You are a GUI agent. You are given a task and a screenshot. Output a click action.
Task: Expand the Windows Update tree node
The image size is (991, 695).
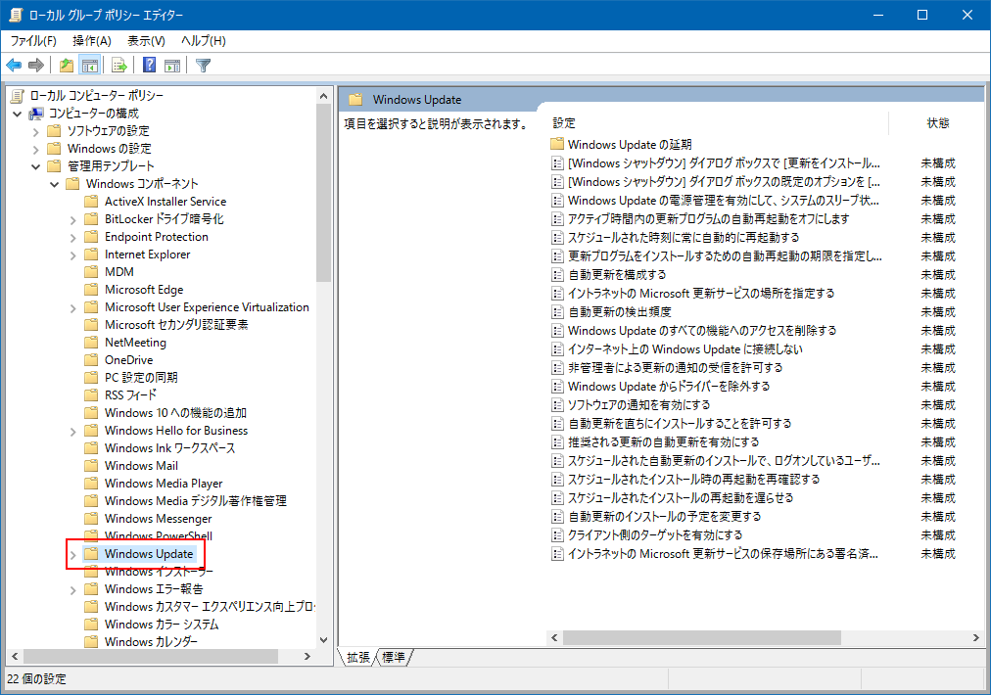point(72,555)
